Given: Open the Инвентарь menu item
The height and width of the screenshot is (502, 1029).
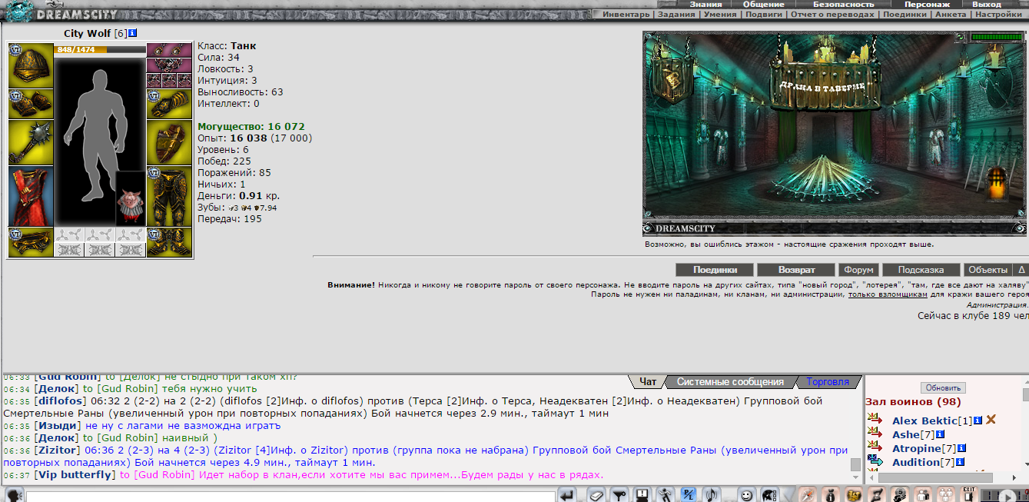Looking at the screenshot, I should tap(626, 14).
